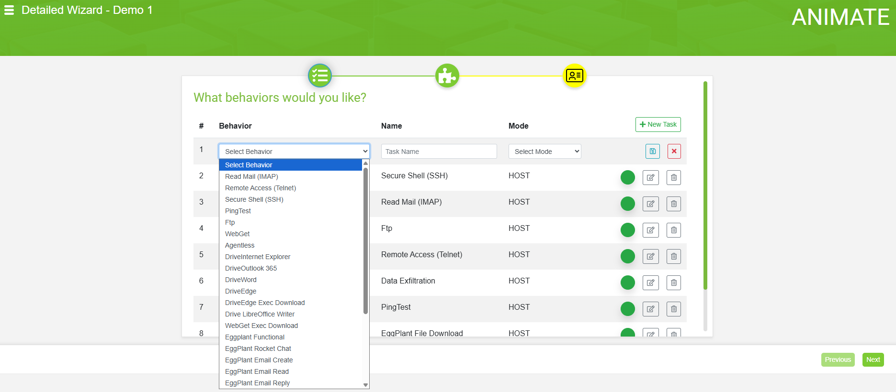The height and width of the screenshot is (392, 896).
Task: Click the puzzle piece wizard step icon
Action: click(x=447, y=76)
